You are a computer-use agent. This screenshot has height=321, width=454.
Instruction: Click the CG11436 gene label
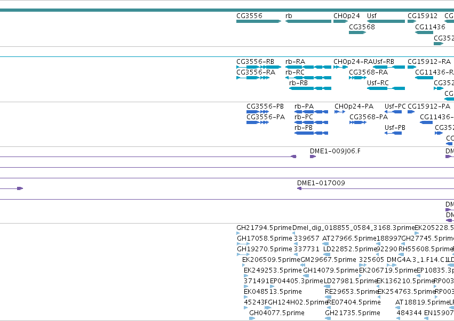tap(430, 27)
